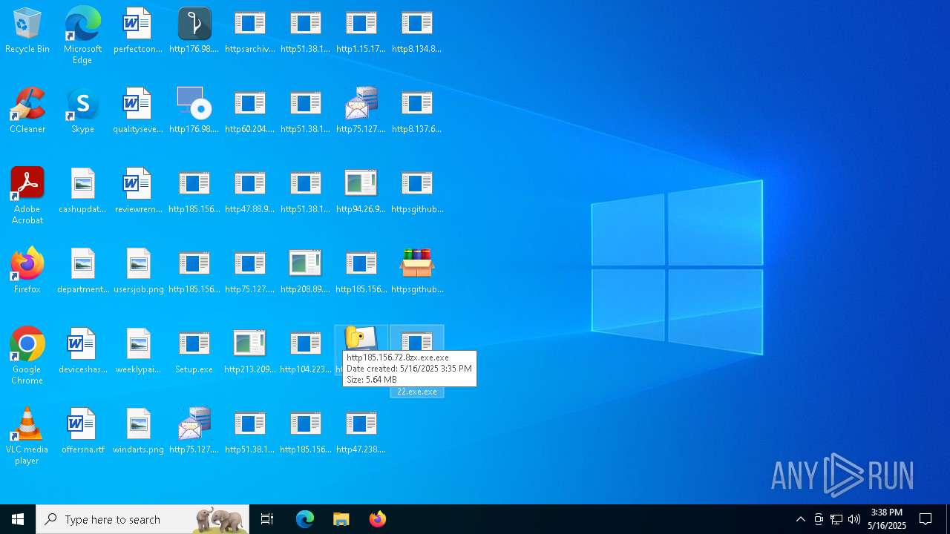Screen dimensions: 950x534
Task: Select httpsgithub file with WinRAR archive icon
Action: pos(416,271)
